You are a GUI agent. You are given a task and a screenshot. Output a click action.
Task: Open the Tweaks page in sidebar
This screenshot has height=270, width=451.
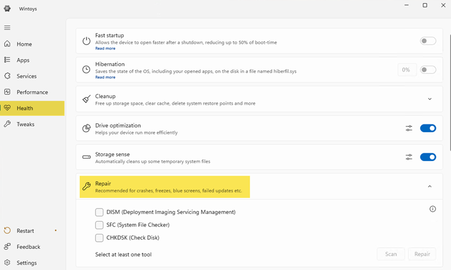(x=25, y=124)
